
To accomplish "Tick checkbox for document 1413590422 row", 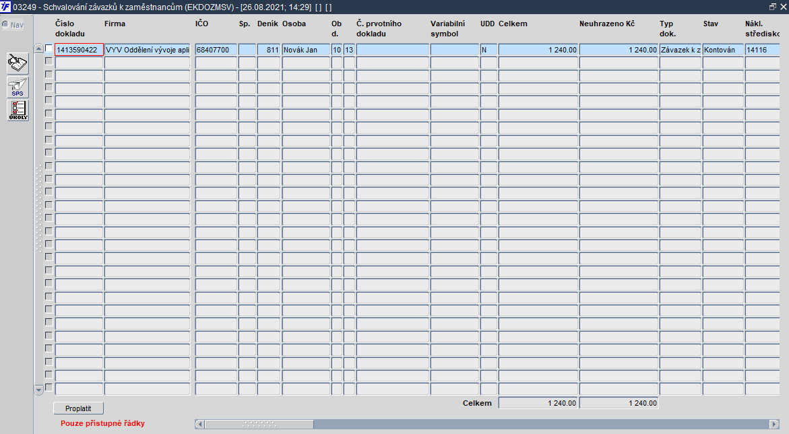I will (x=49, y=48).
